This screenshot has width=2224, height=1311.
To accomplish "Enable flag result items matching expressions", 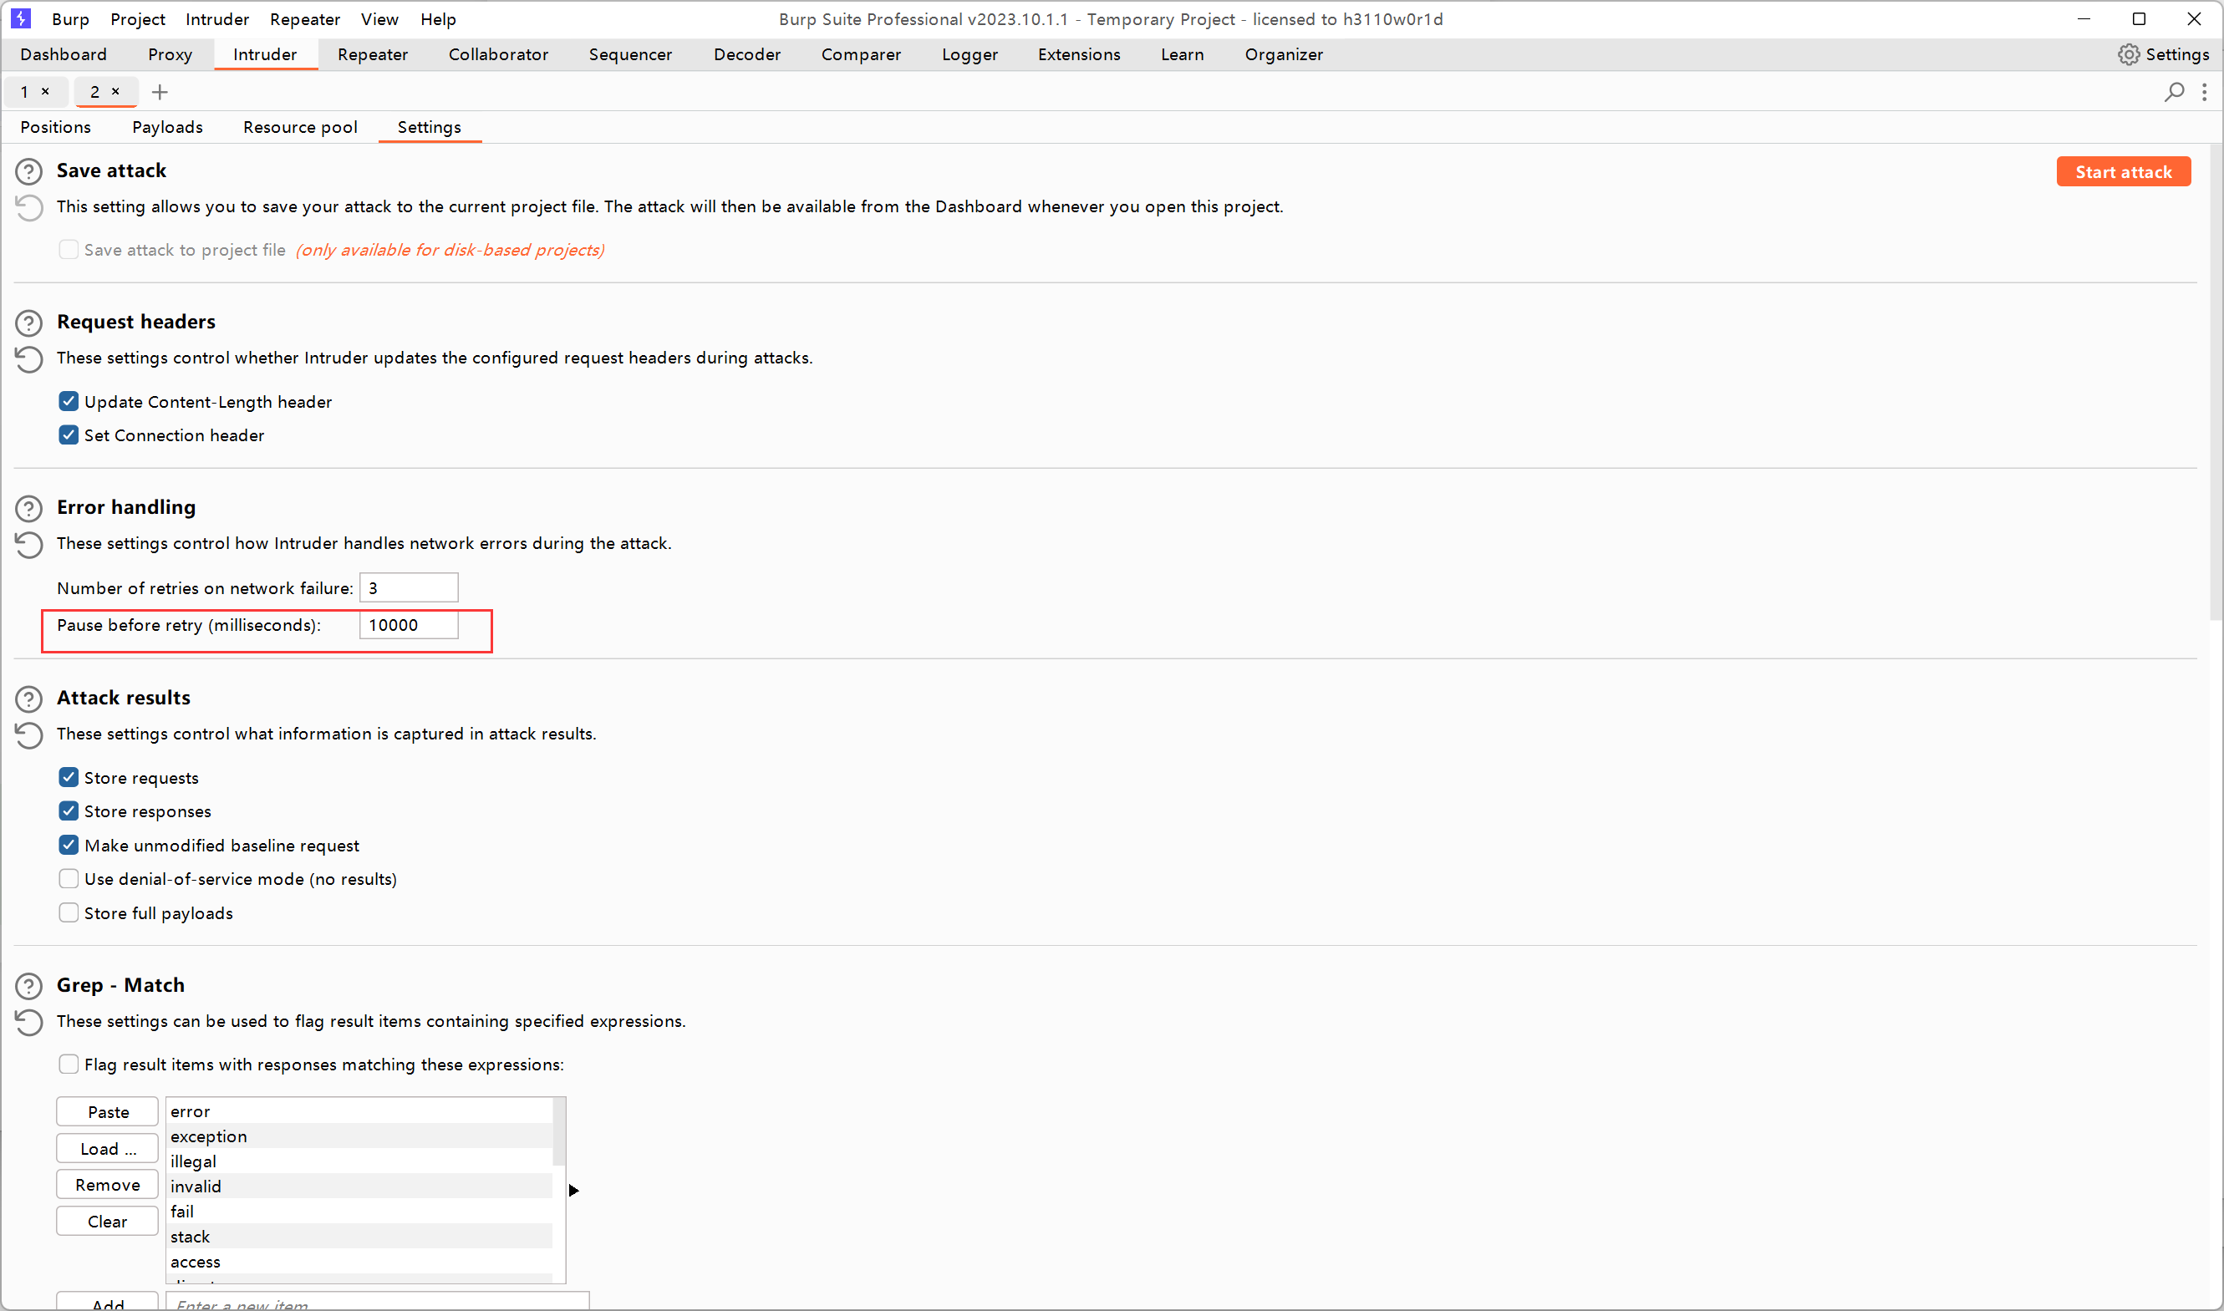I will [69, 1065].
